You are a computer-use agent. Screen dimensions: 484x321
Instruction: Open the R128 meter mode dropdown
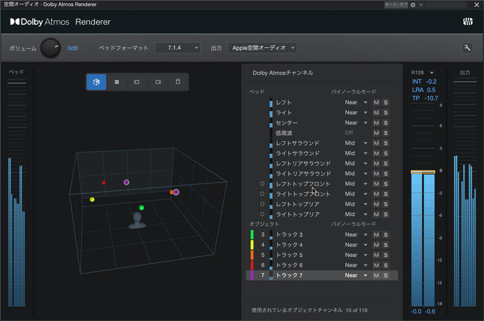point(423,72)
